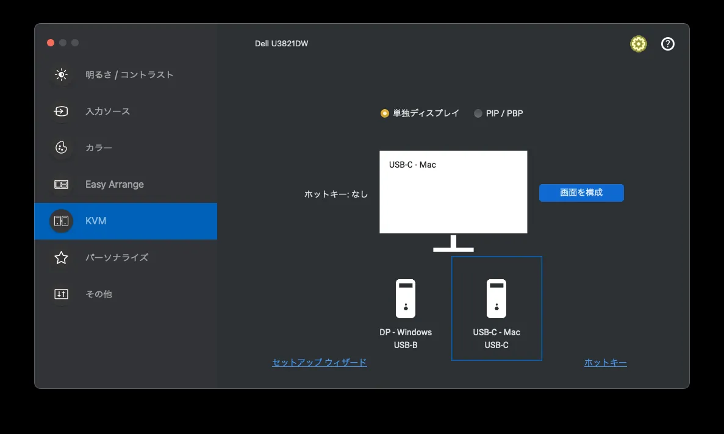Viewport: 724px width, 434px height.
Task: Click the Easy Arrange layout icon
Action: pyautogui.click(x=61, y=185)
